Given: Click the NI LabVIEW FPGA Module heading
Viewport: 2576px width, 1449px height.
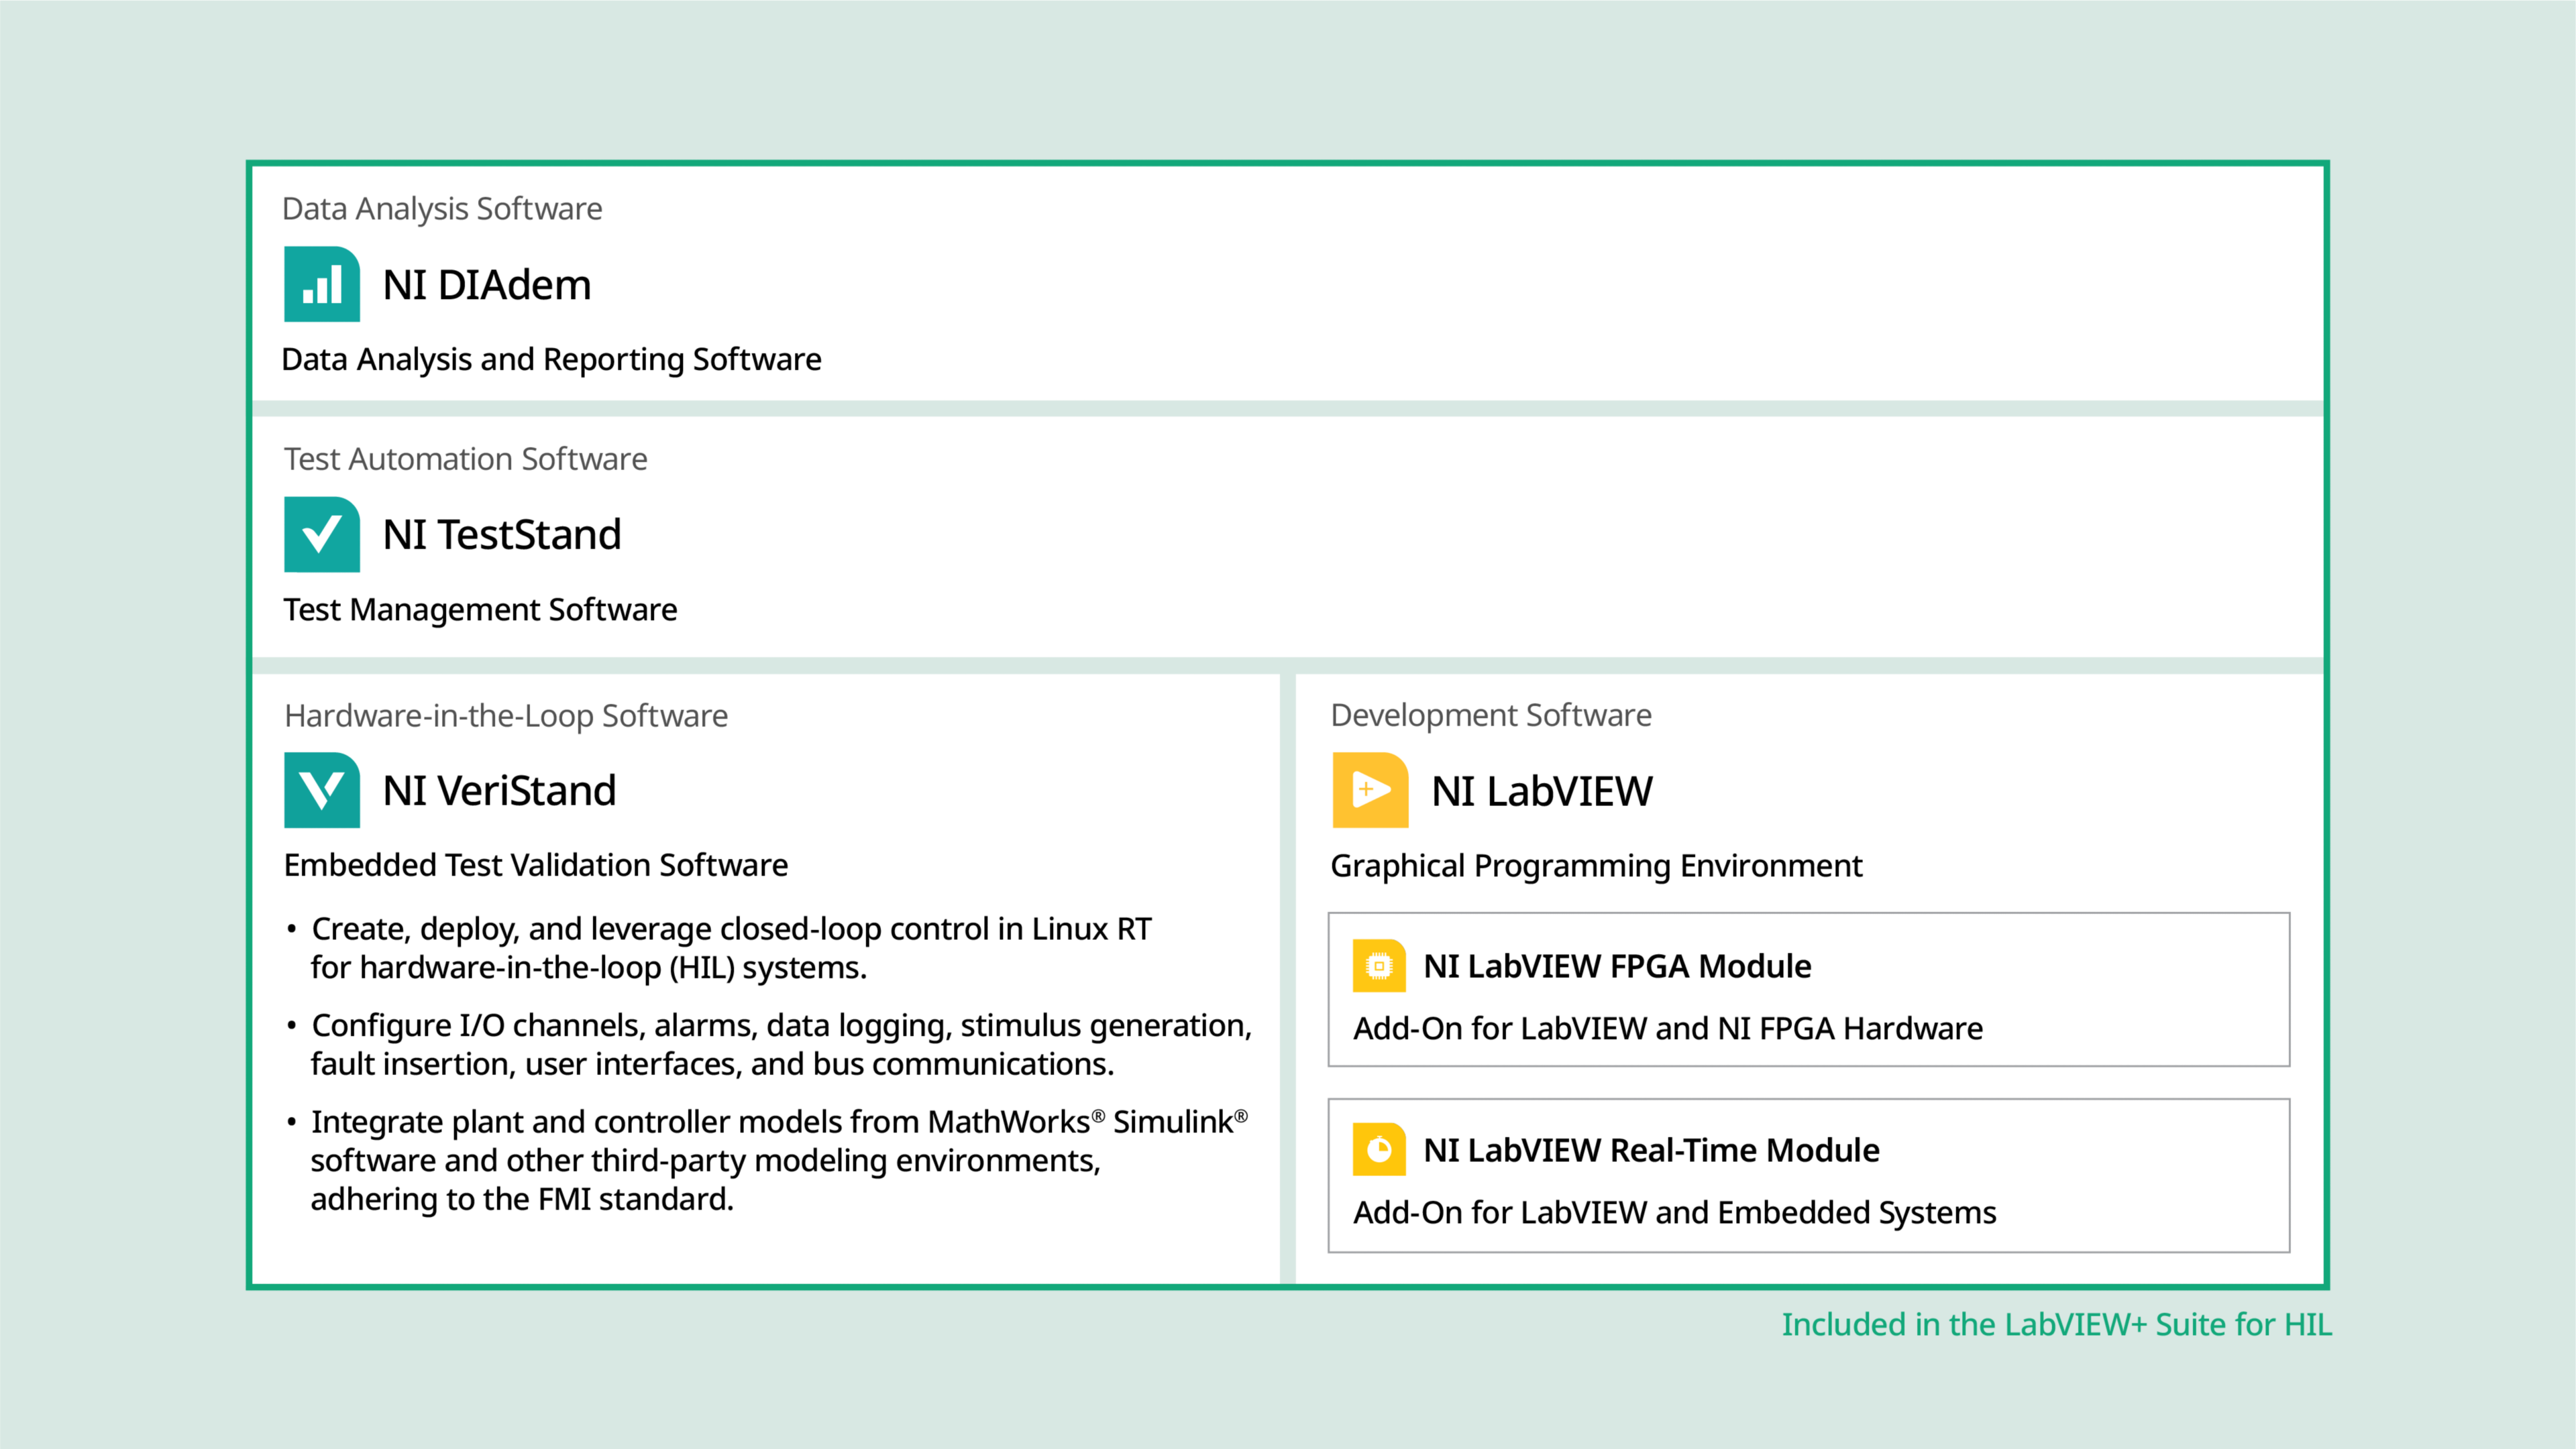Looking at the screenshot, I should tap(1617, 966).
